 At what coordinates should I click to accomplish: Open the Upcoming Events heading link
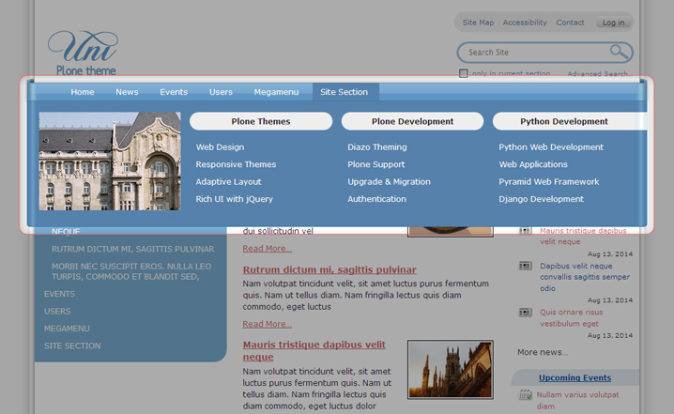click(574, 377)
